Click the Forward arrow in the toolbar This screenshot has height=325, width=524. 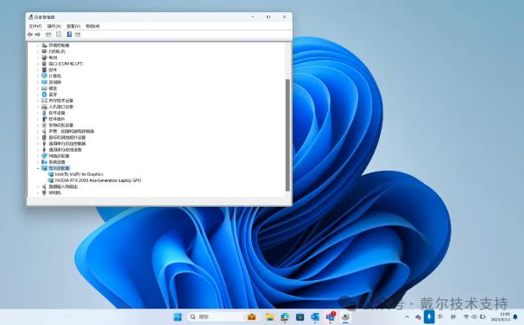pos(37,34)
